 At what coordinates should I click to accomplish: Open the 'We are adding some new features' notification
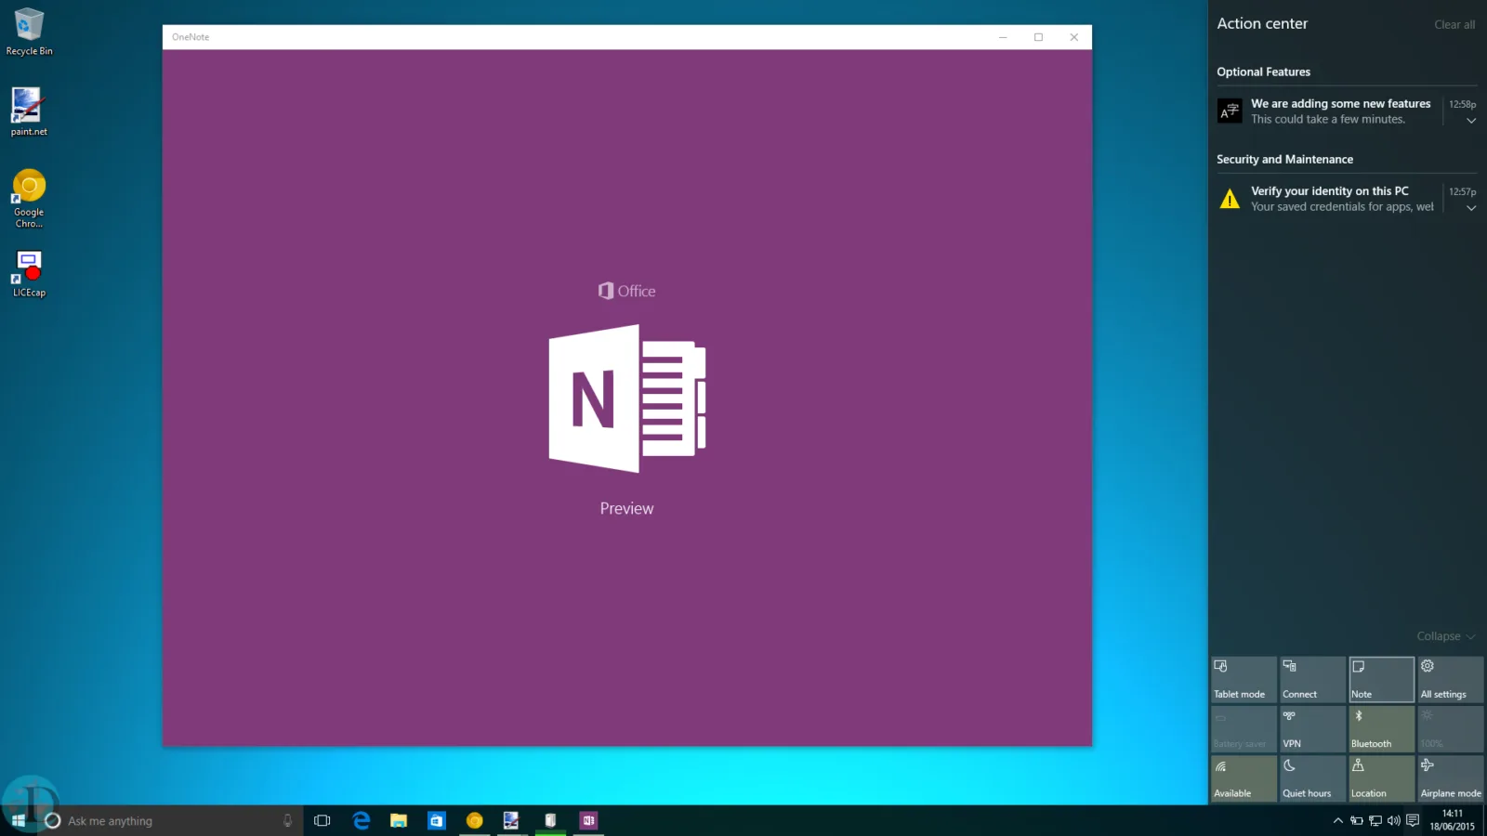pos(1340,111)
